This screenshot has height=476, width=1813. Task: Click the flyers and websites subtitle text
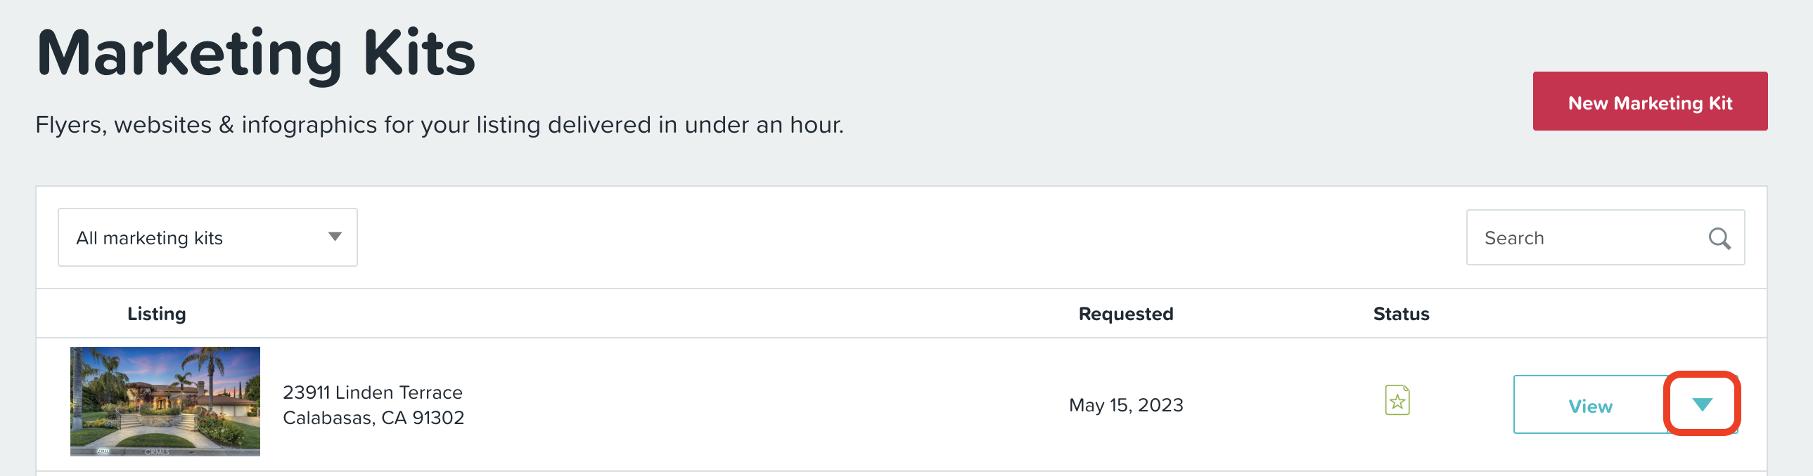point(439,124)
